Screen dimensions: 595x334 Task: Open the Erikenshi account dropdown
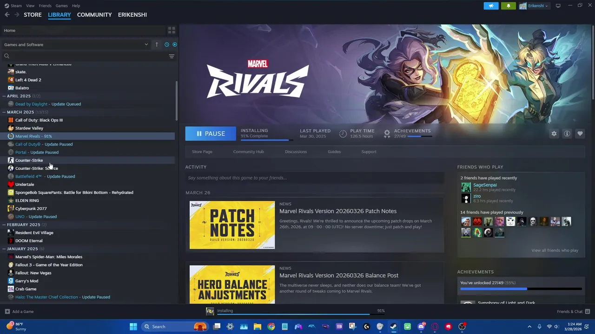pos(534,6)
